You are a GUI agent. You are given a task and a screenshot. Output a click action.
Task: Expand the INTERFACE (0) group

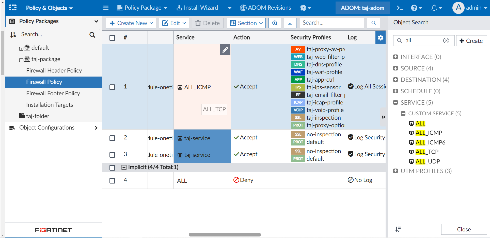[x=396, y=57]
